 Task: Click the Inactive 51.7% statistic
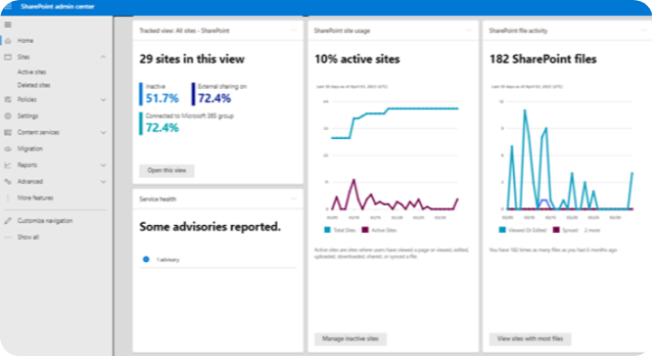(160, 94)
